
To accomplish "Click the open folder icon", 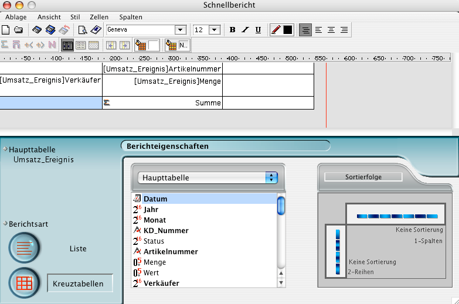I will [x=18, y=30].
